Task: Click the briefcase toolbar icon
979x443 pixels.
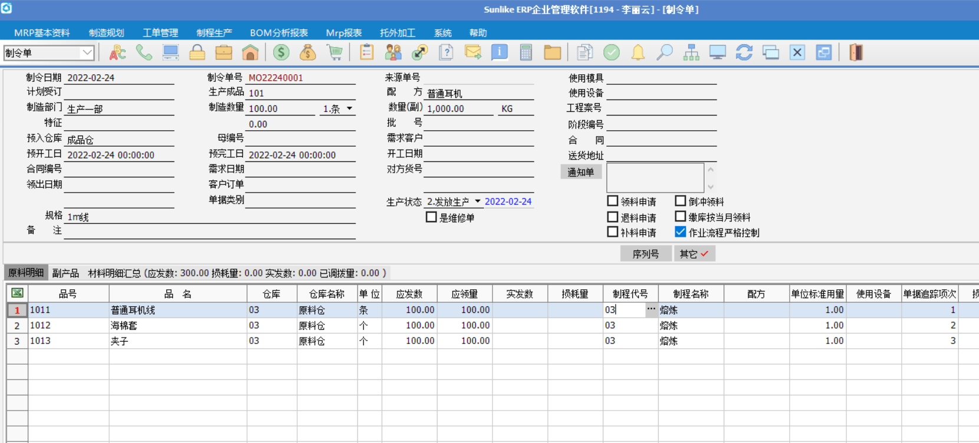Action: [x=224, y=52]
